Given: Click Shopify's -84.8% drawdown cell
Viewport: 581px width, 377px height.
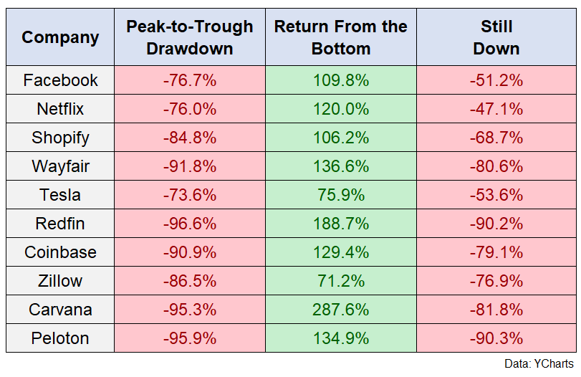Looking at the screenshot, I should click(190, 138).
